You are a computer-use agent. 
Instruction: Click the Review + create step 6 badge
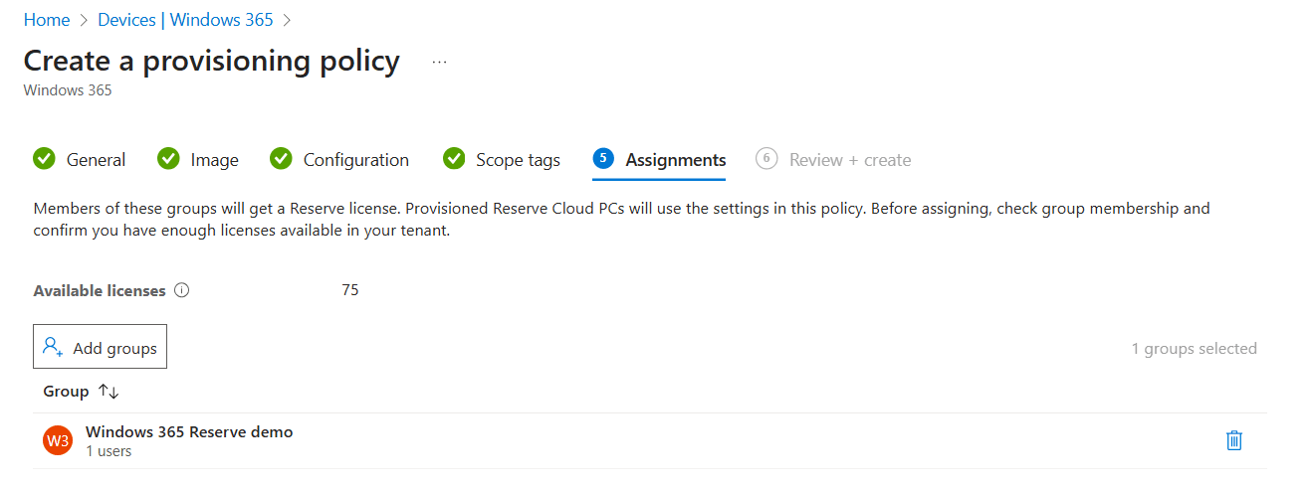click(x=766, y=159)
